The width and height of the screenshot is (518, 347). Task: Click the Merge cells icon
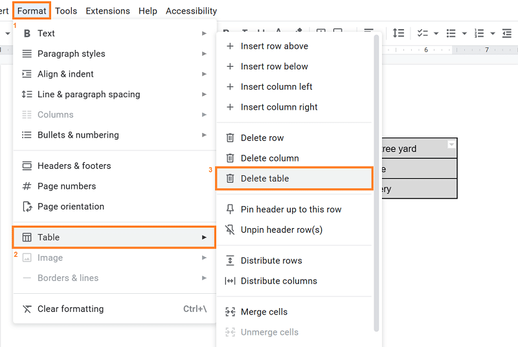(230, 312)
